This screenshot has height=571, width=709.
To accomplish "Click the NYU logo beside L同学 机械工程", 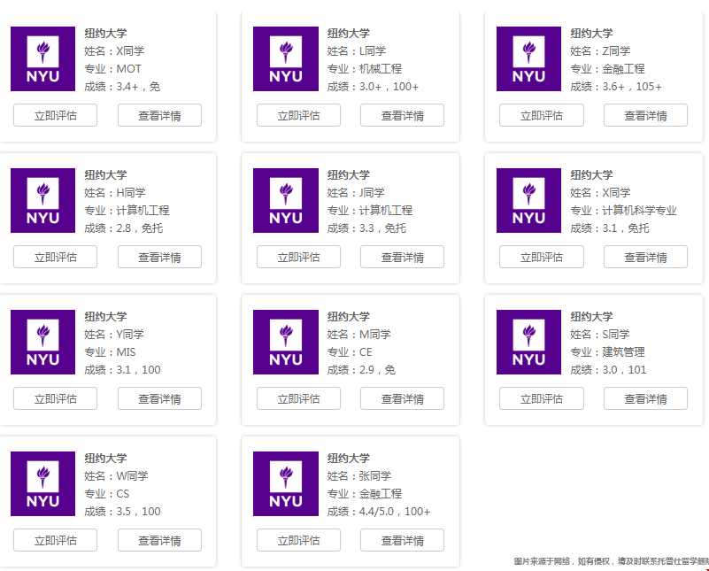I will [x=285, y=58].
